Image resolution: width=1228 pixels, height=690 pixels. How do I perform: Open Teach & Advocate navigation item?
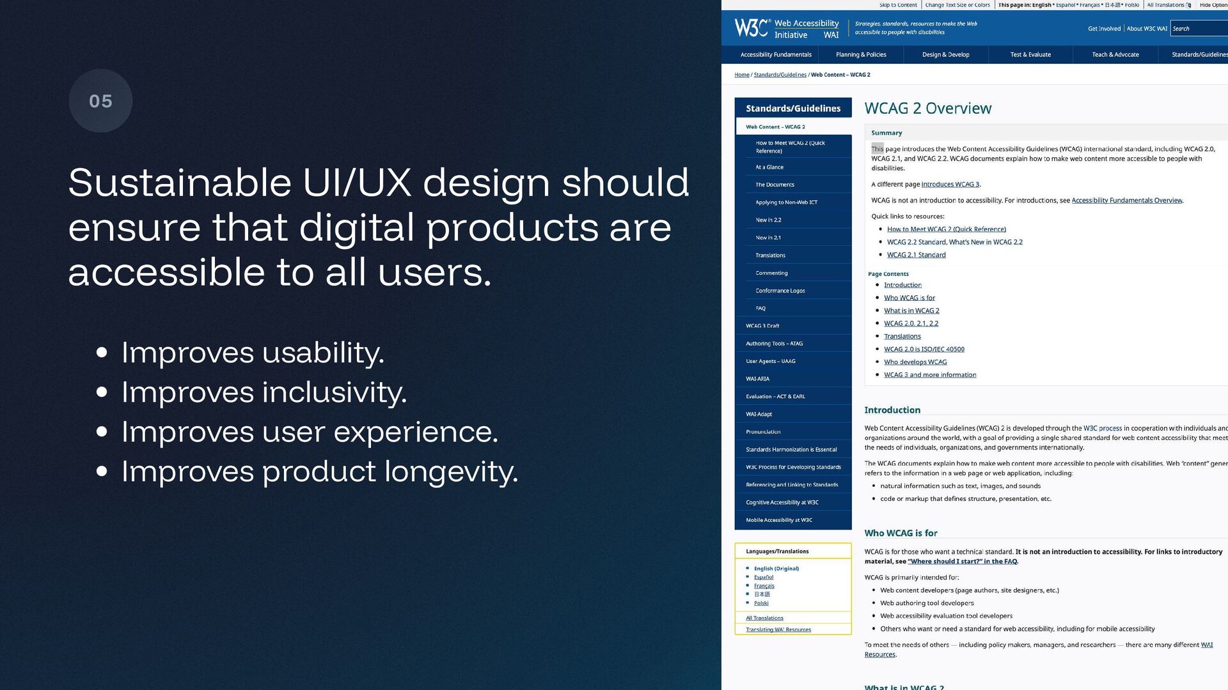(1115, 55)
